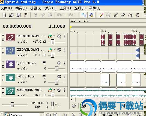Click Hybrid Drums volume slider handle
Screen dimensions: 146x116
(57, 69)
